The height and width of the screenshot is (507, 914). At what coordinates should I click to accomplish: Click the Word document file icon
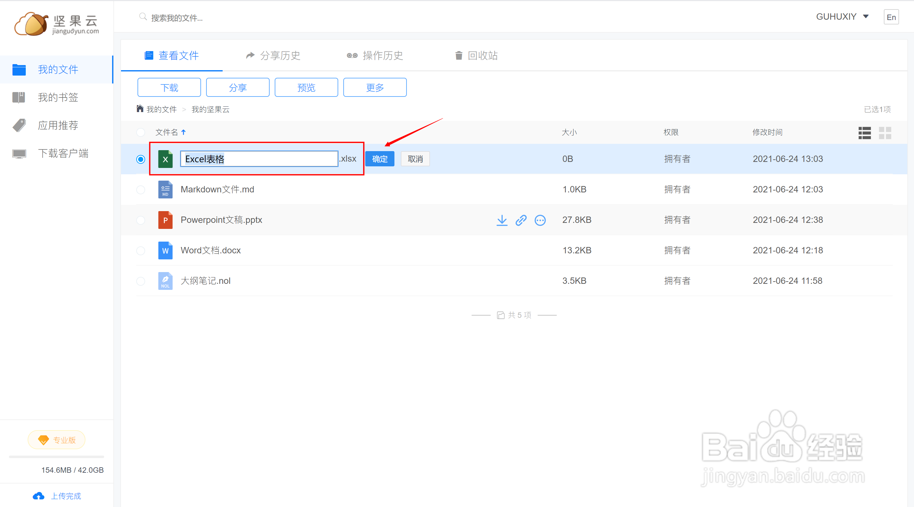165,250
